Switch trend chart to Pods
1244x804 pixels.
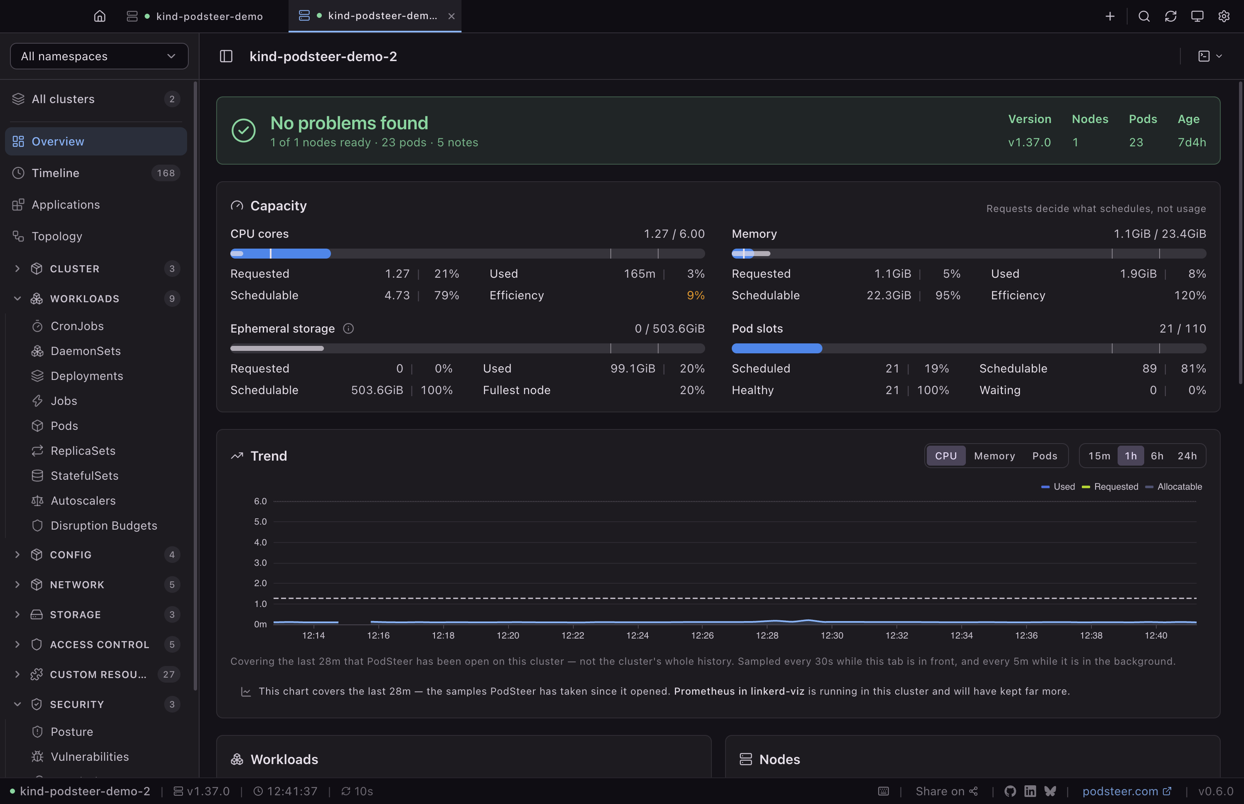pyautogui.click(x=1044, y=456)
